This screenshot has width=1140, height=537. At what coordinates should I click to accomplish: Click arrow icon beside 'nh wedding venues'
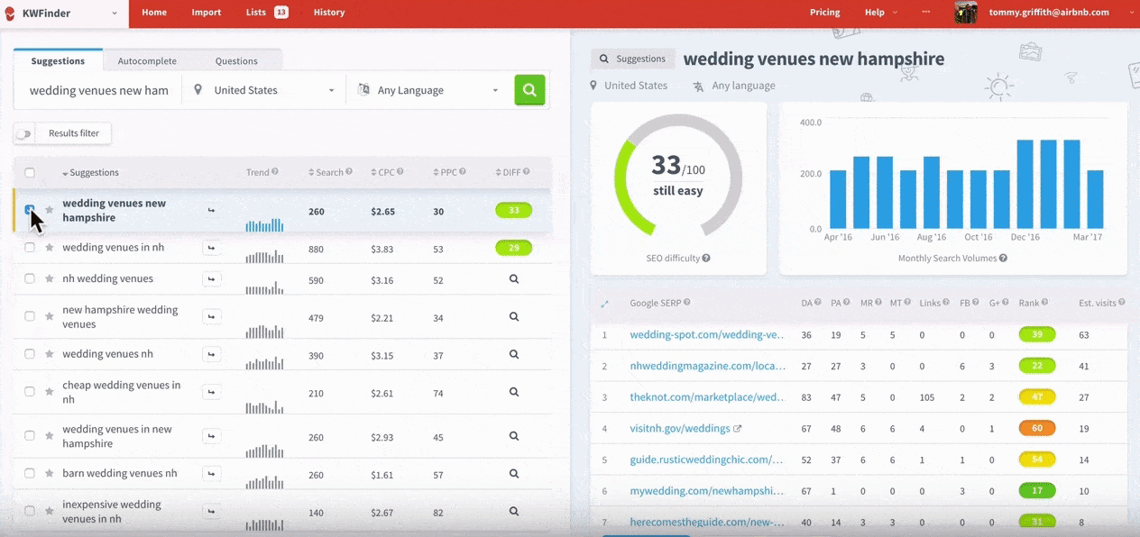tap(212, 279)
